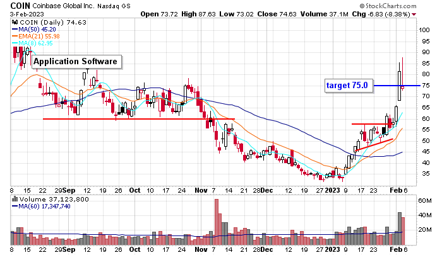The width and height of the screenshot is (442, 255).
Task: Click the 'COIN (Daily) 74.63' legend entry
Action: (53, 22)
